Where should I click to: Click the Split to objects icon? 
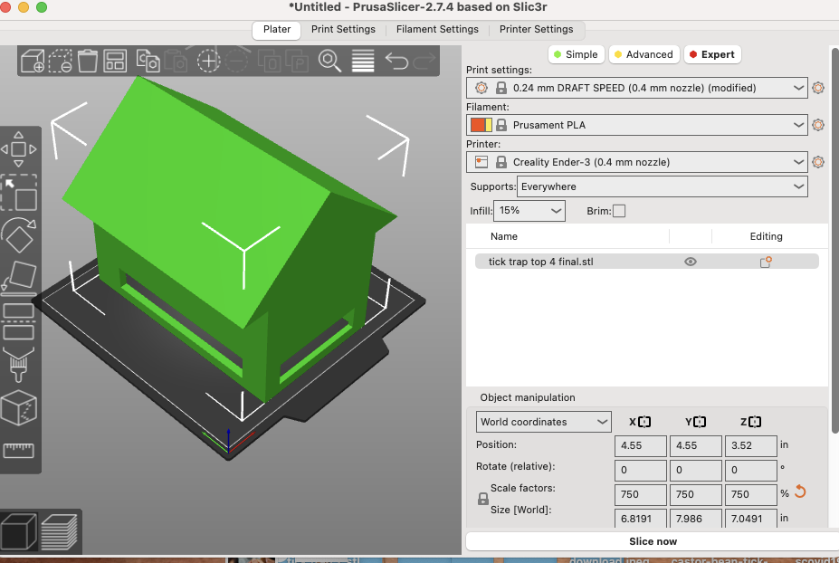(269, 61)
